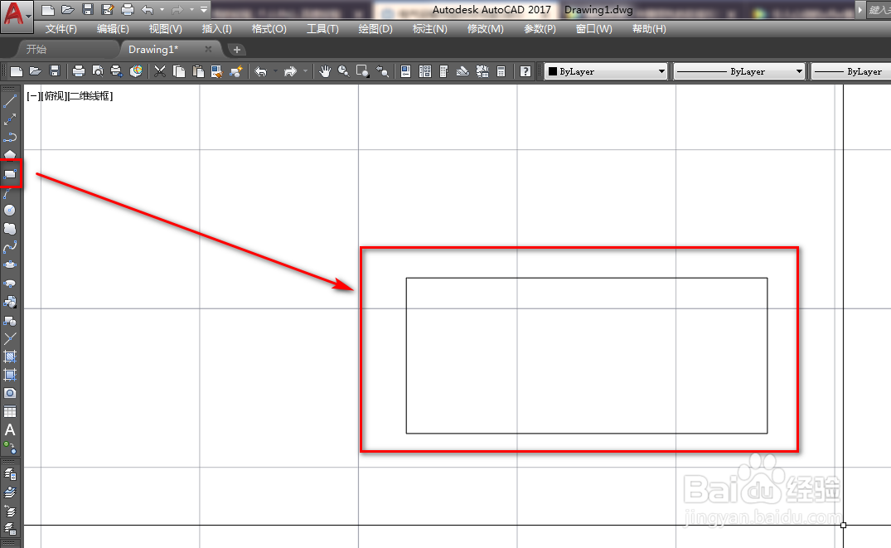Click the Cut scissors icon

point(160,71)
